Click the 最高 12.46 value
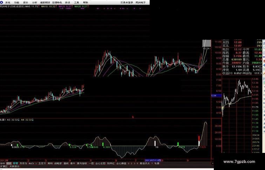This screenshot has width=265, height=170. (258, 53)
